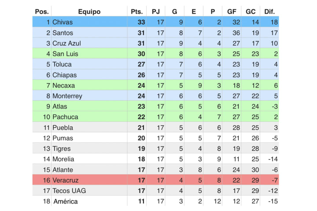The width and height of the screenshot is (317, 211).
Task: Select the Santos team row
Action: [156, 33]
